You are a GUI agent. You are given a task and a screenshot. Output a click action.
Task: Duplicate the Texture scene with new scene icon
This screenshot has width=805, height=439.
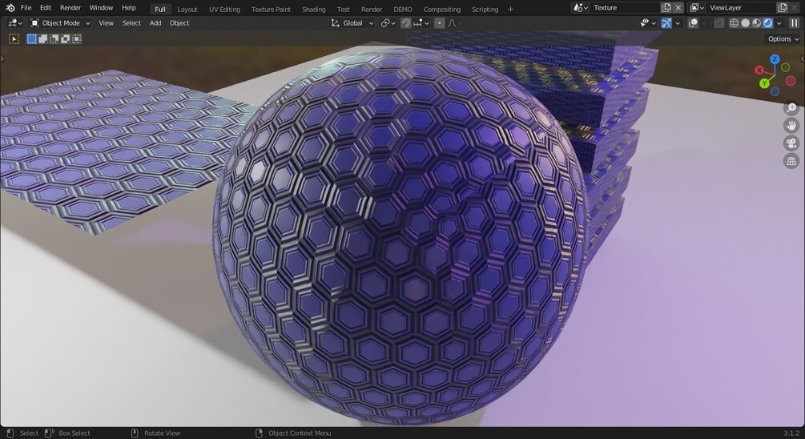click(666, 8)
